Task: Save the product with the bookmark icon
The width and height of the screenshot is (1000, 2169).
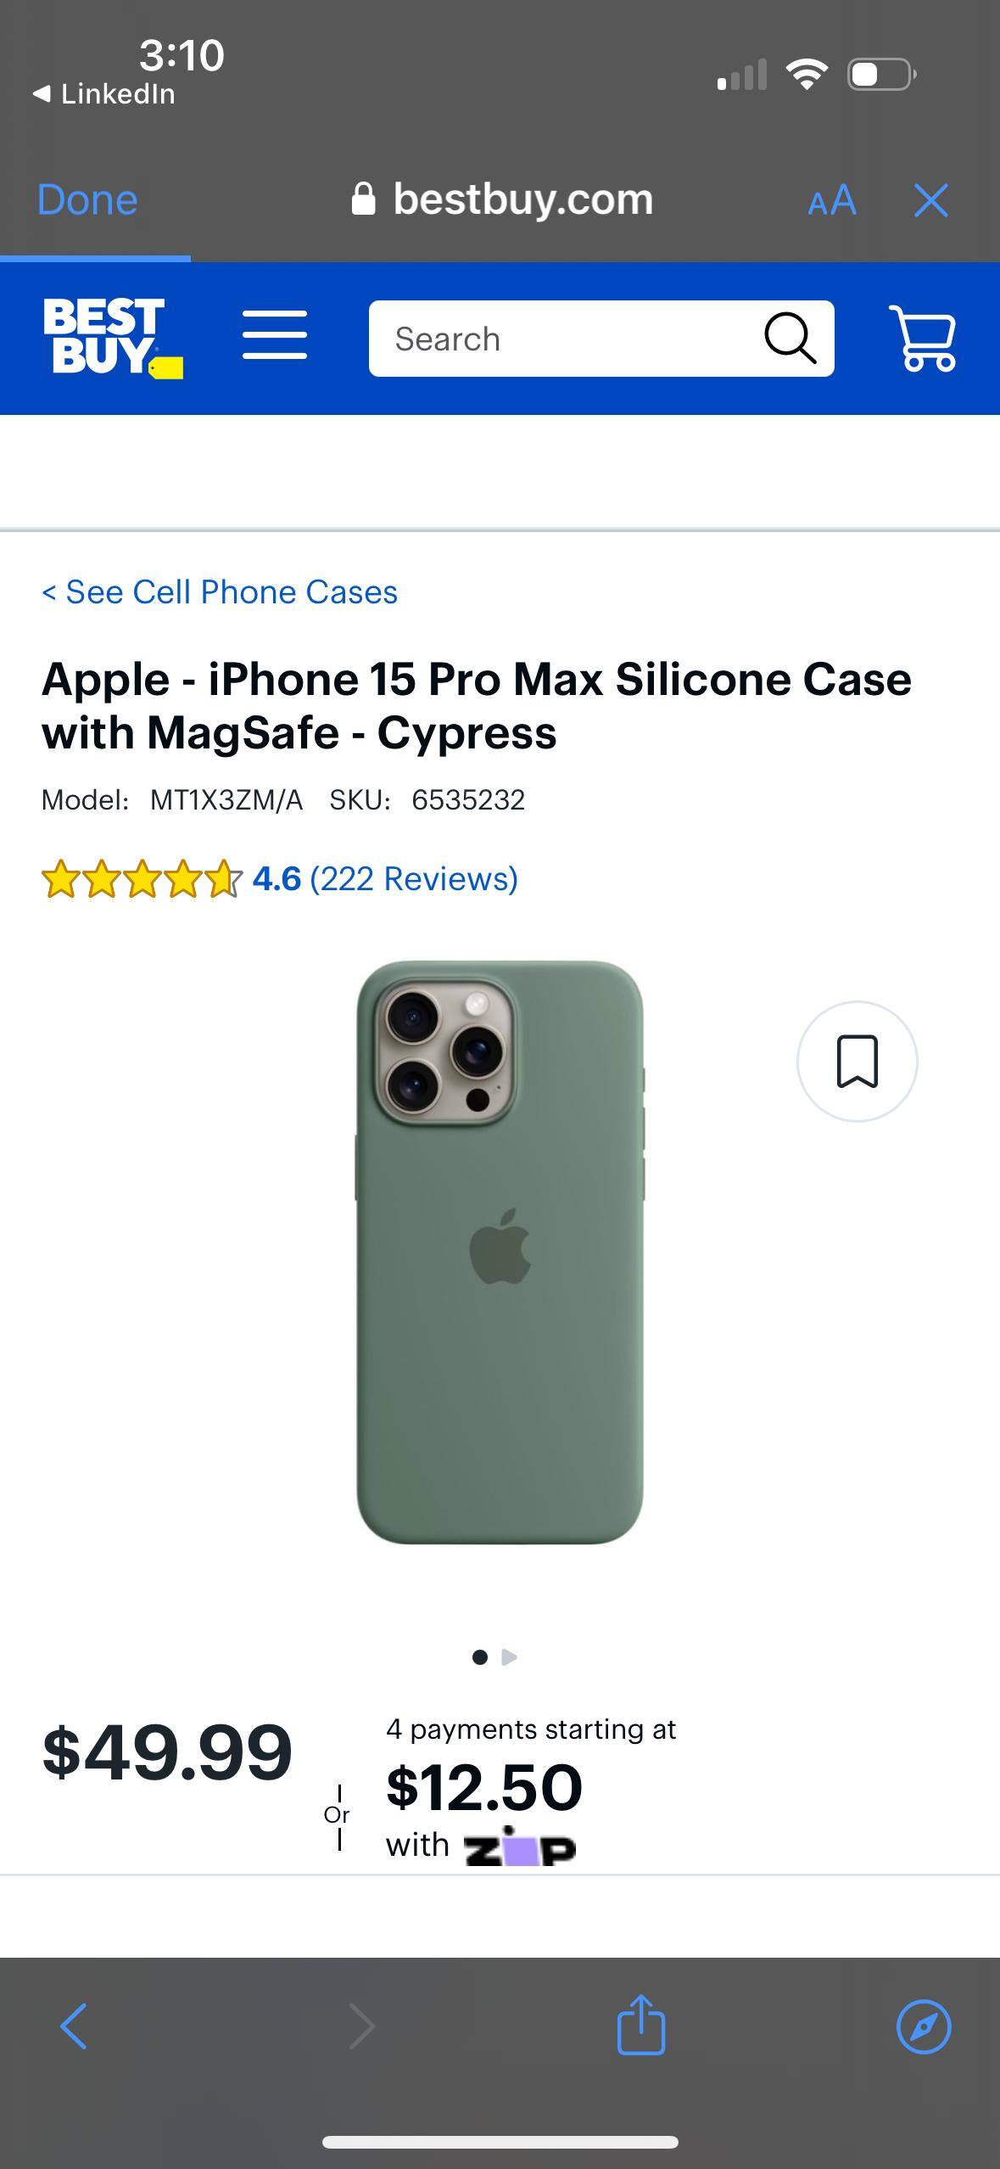Action: tap(857, 1062)
